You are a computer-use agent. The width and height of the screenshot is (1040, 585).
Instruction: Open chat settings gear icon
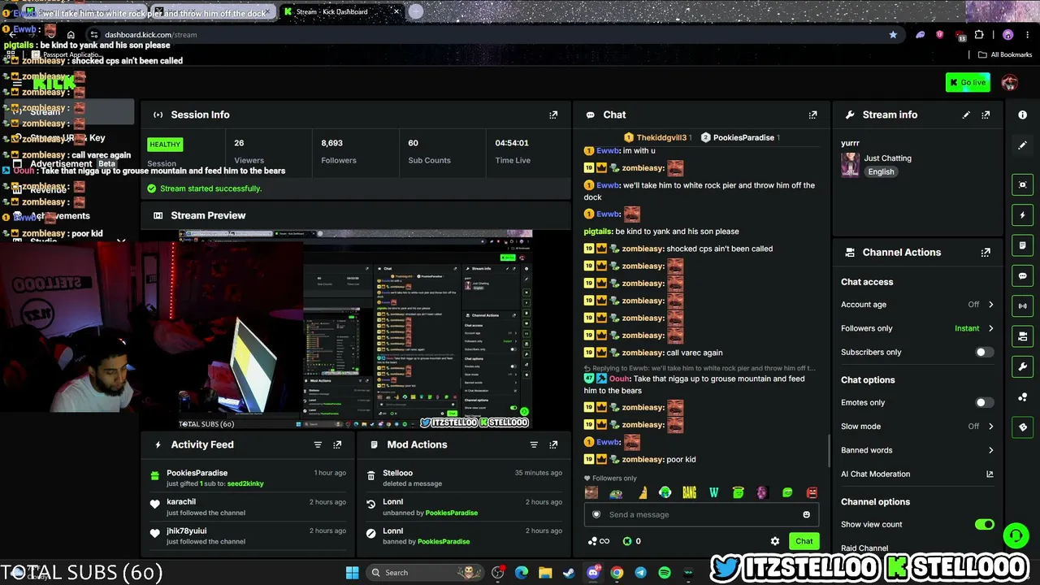(x=775, y=541)
